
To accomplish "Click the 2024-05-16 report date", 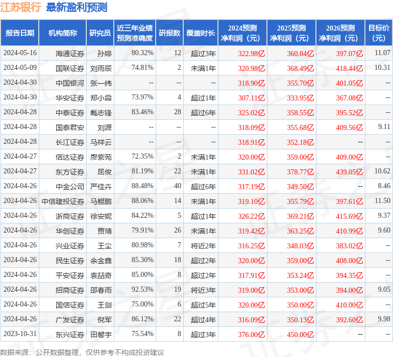I will [20, 53].
